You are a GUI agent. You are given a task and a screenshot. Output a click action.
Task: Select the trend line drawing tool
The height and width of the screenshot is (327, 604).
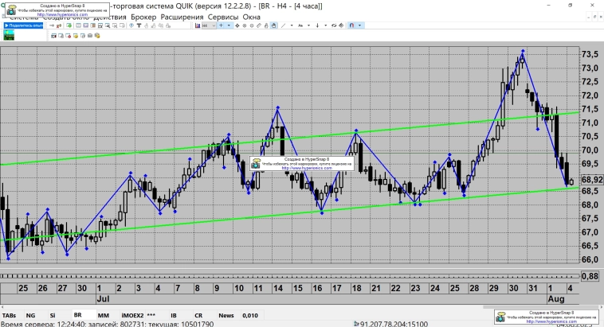282,25
